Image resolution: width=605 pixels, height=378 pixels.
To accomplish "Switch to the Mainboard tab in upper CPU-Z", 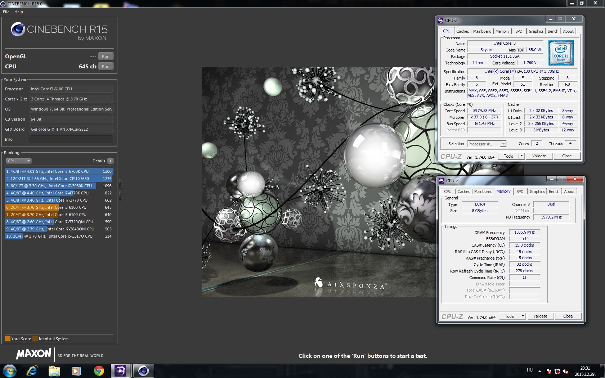I will 482,31.
